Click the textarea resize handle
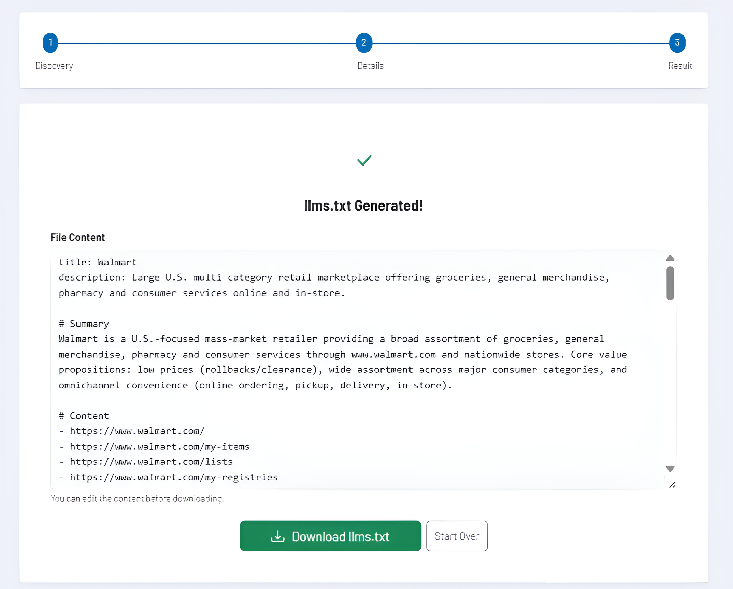733x589 pixels. (672, 484)
